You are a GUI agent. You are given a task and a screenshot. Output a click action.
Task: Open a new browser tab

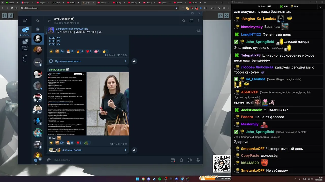(205, 3)
